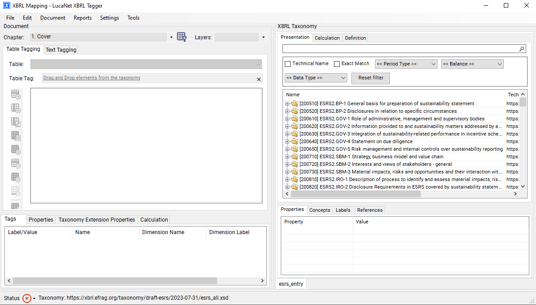Image resolution: width=536 pixels, height=305 pixels.
Task: Click the star table icon in the sidebar
Action: [x=16, y=191]
